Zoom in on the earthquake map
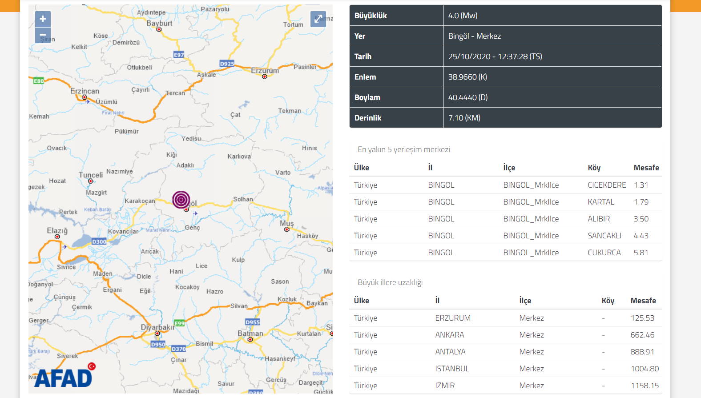The image size is (701, 398). coord(43,19)
